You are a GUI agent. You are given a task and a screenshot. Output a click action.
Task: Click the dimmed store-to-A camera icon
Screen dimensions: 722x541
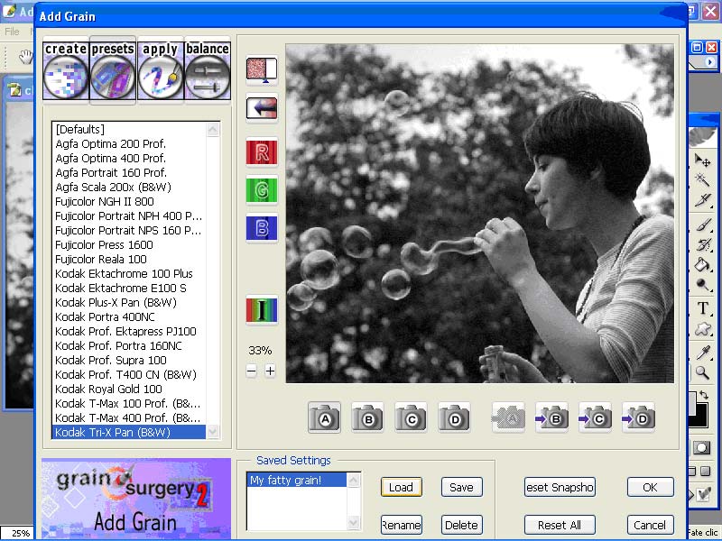(x=508, y=417)
